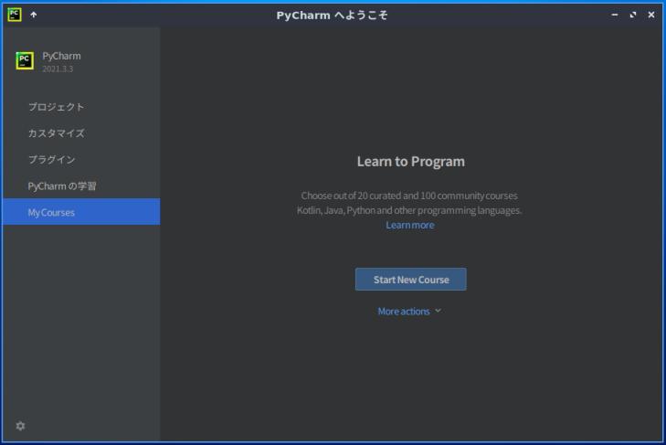Screen dimensions: 666x445
Task: Click the Start New Course button
Action: pos(411,280)
